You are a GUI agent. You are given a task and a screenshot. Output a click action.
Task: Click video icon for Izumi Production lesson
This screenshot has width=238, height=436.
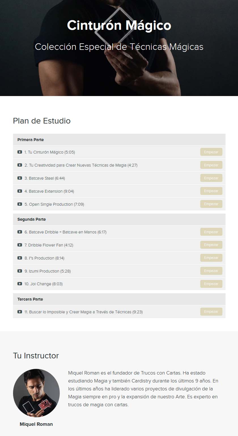[20, 271]
